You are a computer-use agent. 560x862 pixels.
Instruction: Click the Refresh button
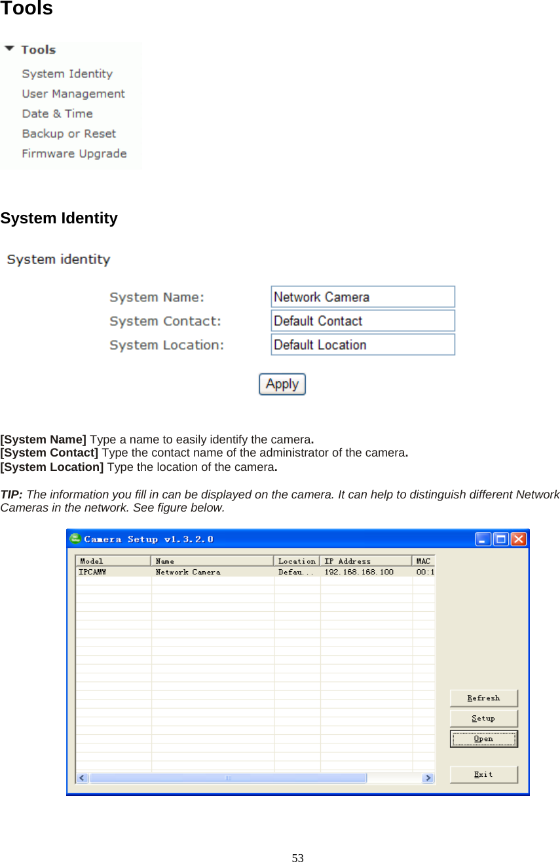point(483,698)
